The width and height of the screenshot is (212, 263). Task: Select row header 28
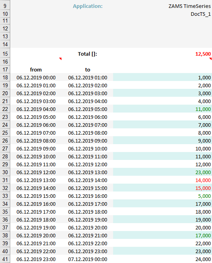pos(5,156)
